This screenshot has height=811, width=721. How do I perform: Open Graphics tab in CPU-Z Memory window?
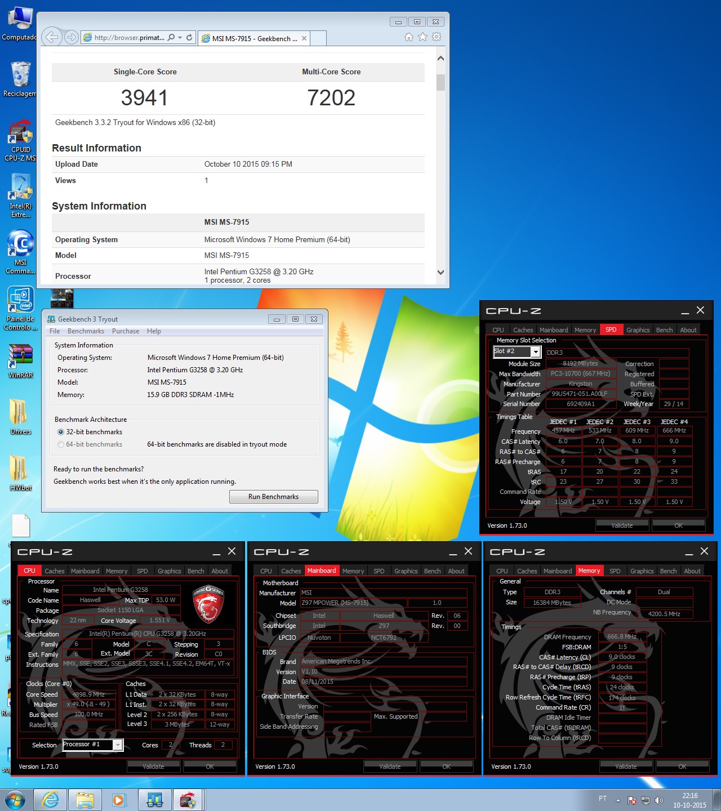pos(642,571)
